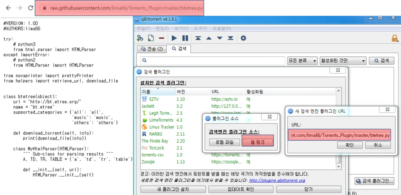This screenshot has width=401, height=195.
Task: Open the 모든 분류 category dropdown
Action: pos(302,61)
